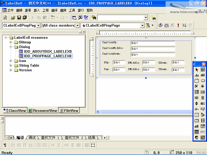Click the Compile icon in build toolbar
This screenshot has width=207, height=155.
(160, 25)
